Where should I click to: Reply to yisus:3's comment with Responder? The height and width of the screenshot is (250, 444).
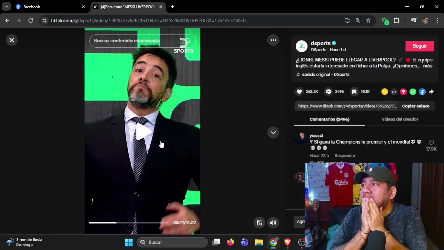(345, 155)
